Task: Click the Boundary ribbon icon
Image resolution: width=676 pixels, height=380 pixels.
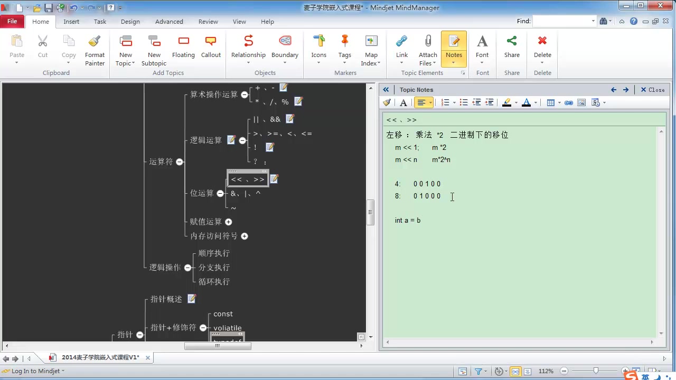Action: (x=285, y=41)
